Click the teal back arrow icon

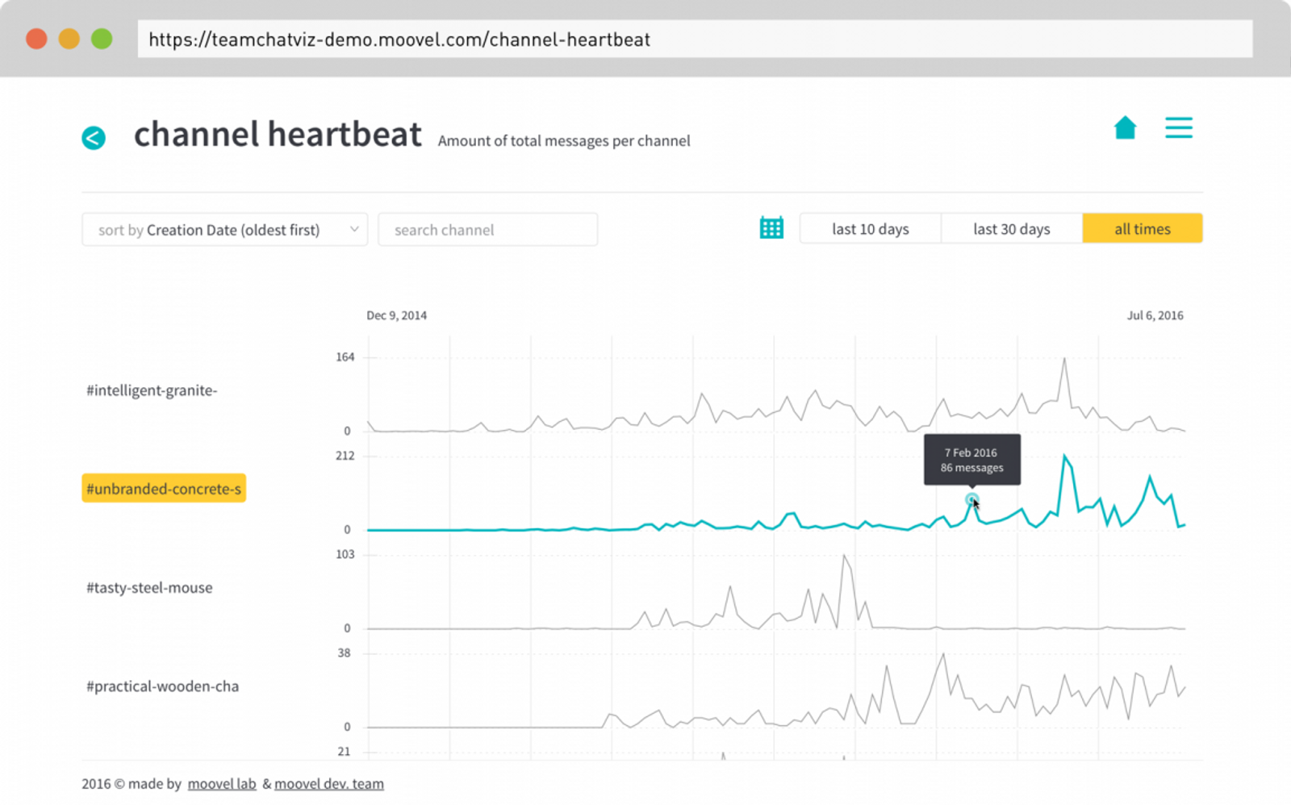click(94, 138)
